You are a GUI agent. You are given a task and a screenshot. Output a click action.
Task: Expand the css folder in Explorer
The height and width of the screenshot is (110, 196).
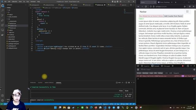point(9,10)
